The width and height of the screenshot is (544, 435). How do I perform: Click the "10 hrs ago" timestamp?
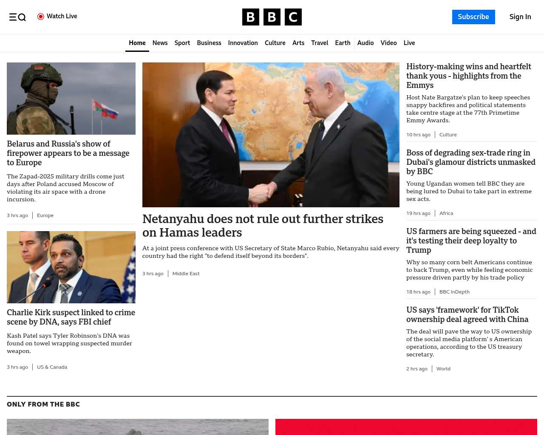tap(418, 135)
